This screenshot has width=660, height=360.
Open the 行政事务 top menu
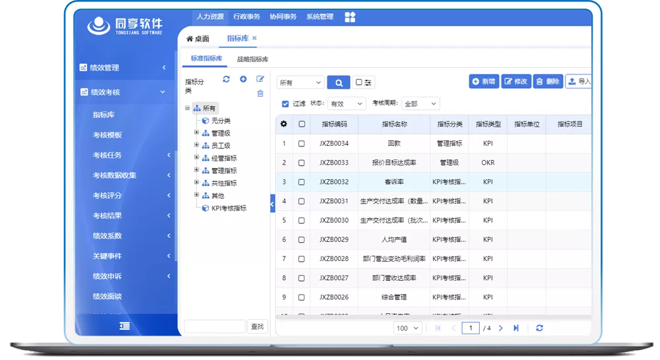(x=247, y=17)
